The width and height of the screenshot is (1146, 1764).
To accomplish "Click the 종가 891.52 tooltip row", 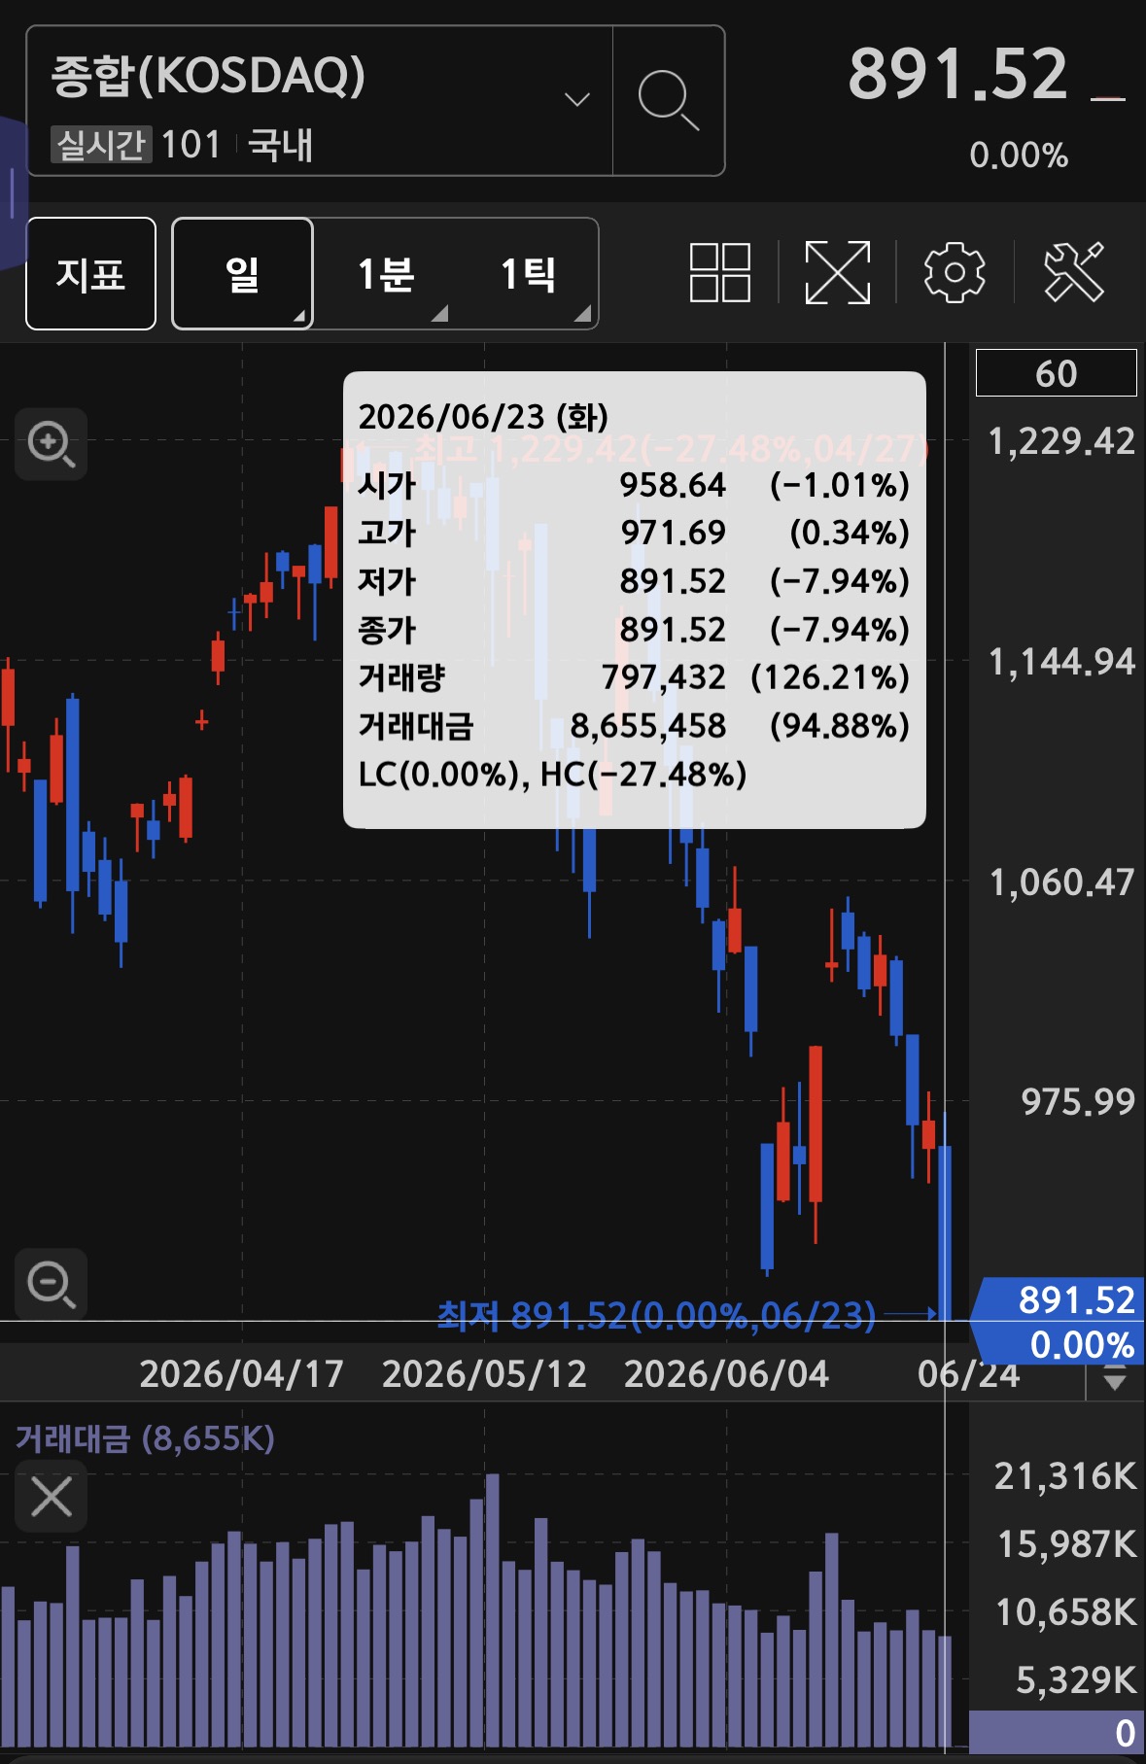I will pyautogui.click(x=634, y=630).
